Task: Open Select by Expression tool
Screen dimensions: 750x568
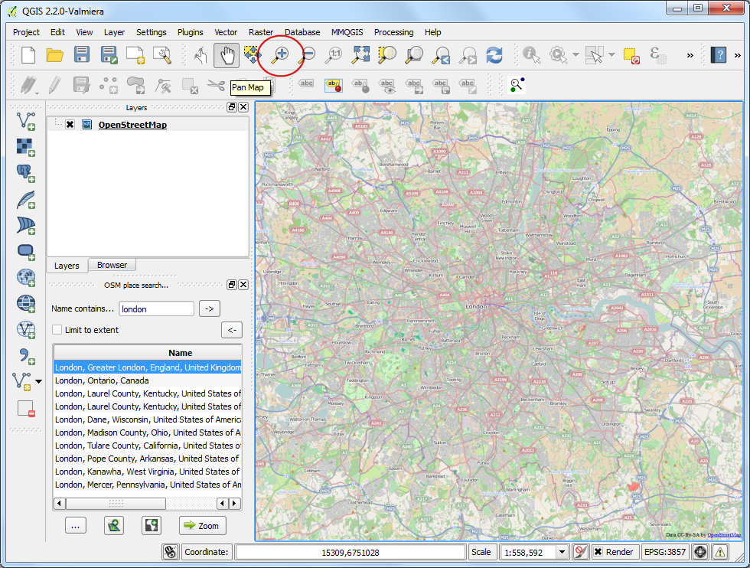Action: [x=658, y=55]
